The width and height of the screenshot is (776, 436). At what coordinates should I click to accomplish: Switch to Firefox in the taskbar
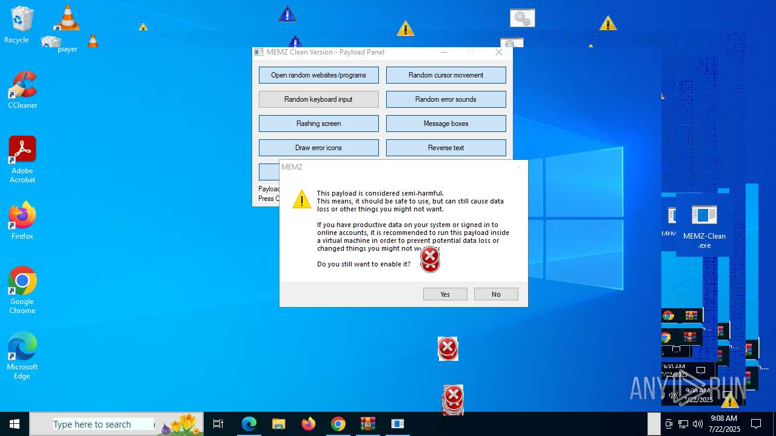309,424
